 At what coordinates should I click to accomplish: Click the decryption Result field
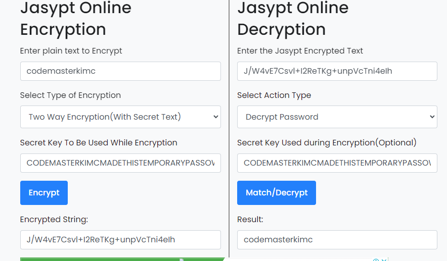click(337, 240)
